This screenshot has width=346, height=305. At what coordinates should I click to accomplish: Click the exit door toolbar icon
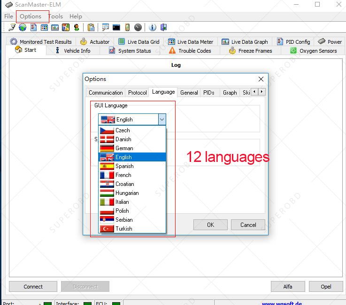[163, 27]
